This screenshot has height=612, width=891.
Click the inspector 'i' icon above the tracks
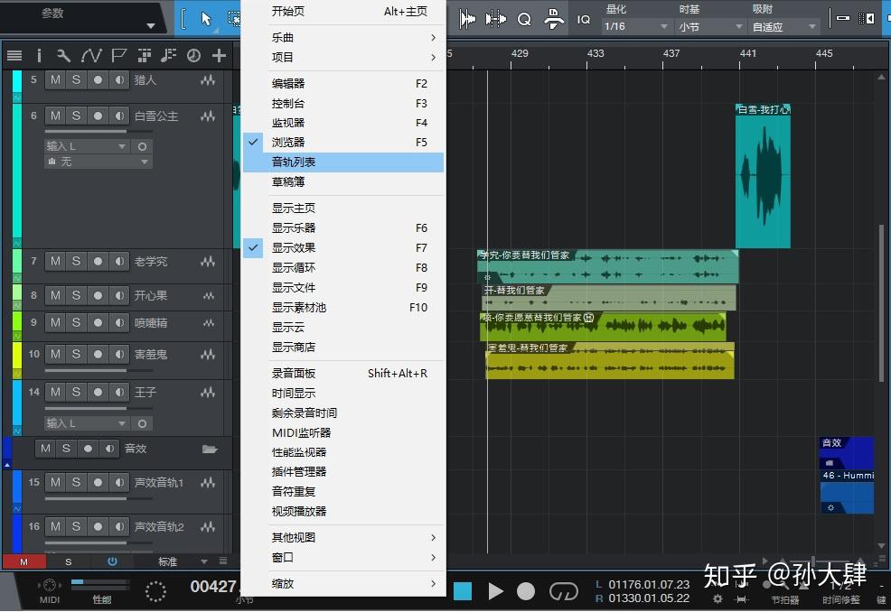[x=39, y=55]
